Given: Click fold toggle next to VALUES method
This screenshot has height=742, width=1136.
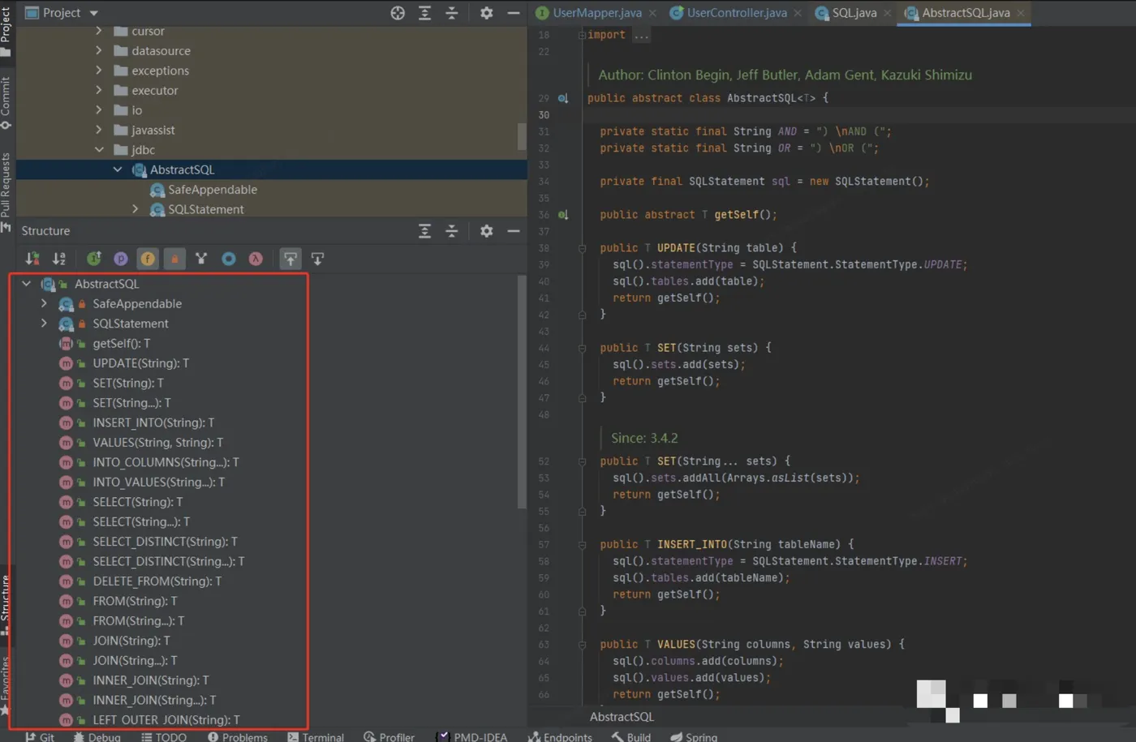Looking at the screenshot, I should pyautogui.click(x=582, y=645).
